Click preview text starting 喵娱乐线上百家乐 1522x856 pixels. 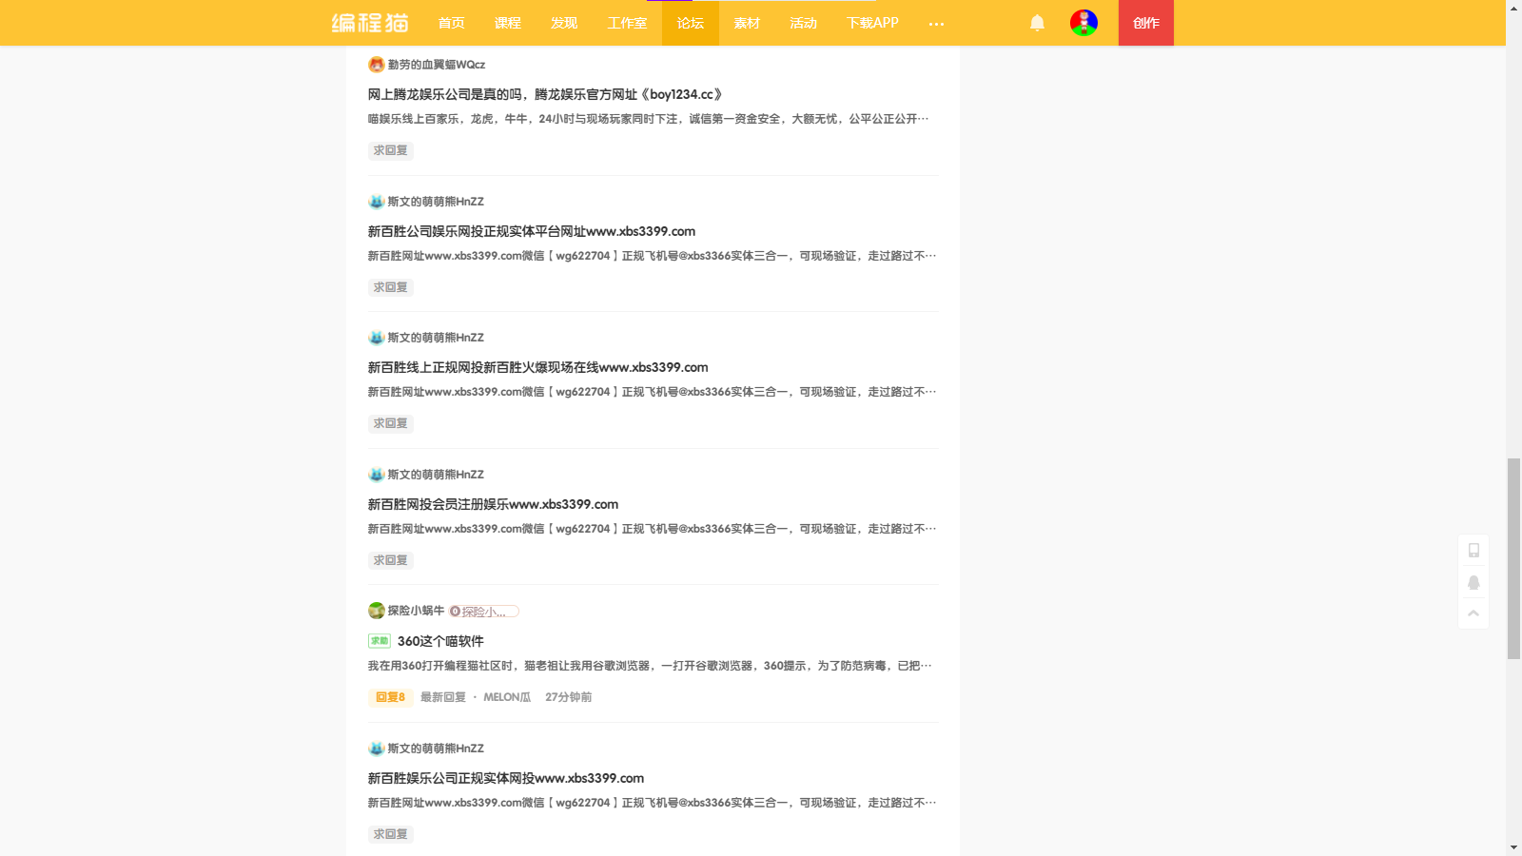(649, 119)
